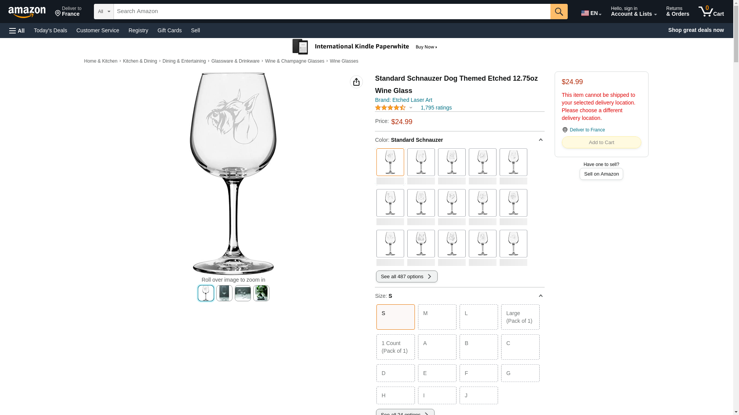The width and height of the screenshot is (739, 415).
Task: Open the search category All dropdown
Action: click(104, 12)
